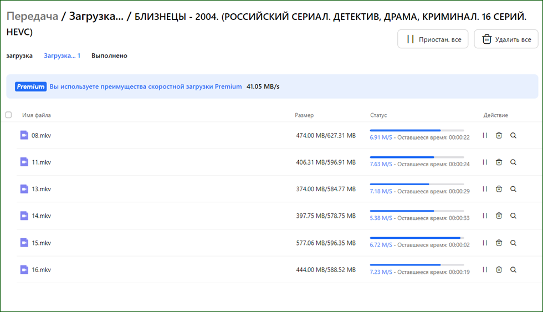Click magnifier icon for 13.mkv
The width and height of the screenshot is (543, 312).
pos(513,189)
